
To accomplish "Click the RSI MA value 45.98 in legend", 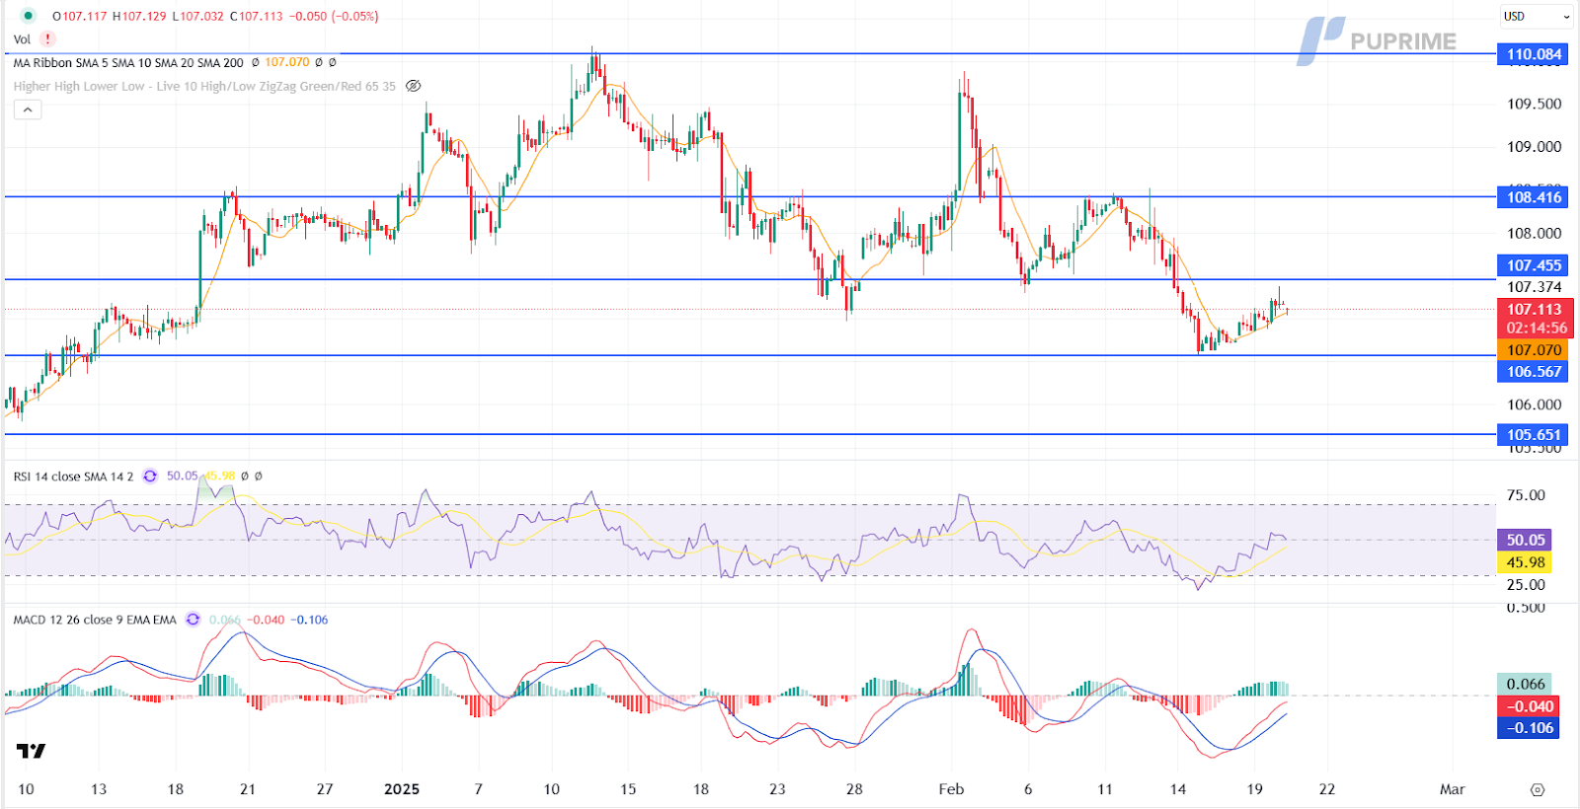I will point(220,476).
